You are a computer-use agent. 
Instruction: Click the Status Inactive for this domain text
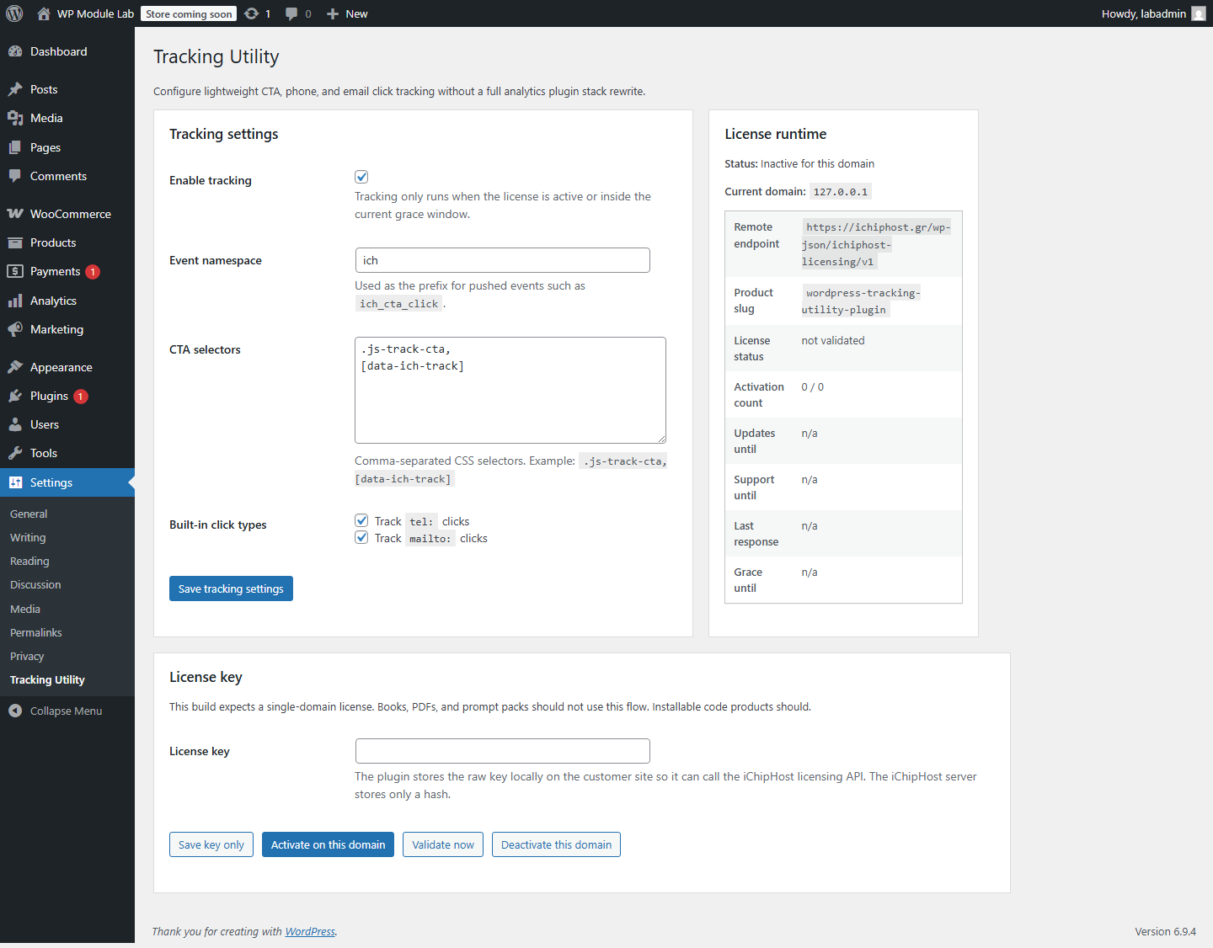[799, 163]
